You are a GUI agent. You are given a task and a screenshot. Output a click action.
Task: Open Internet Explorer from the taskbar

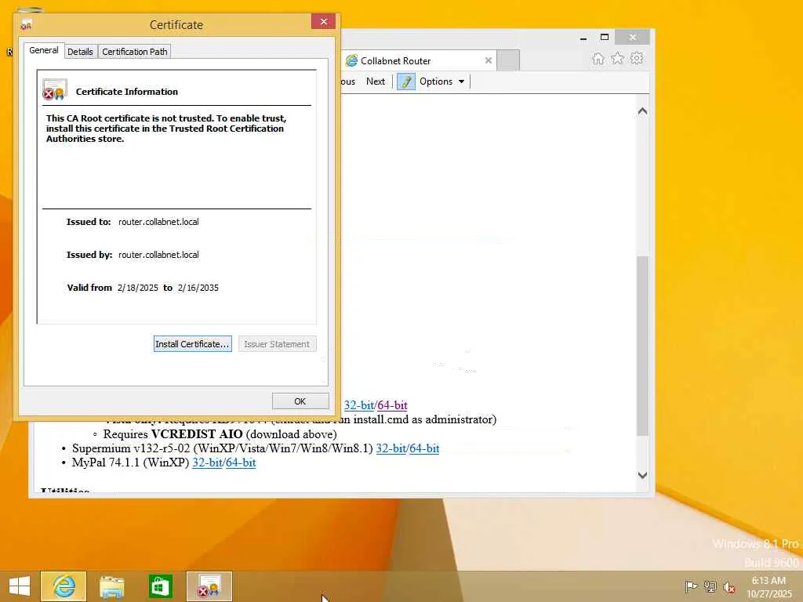64,586
